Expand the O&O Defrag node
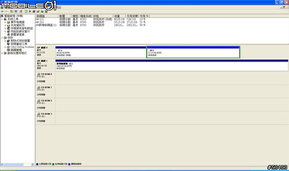The image size is (289, 171). 5,47
